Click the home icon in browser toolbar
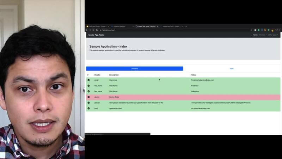 pyautogui.click(x=97, y=30)
